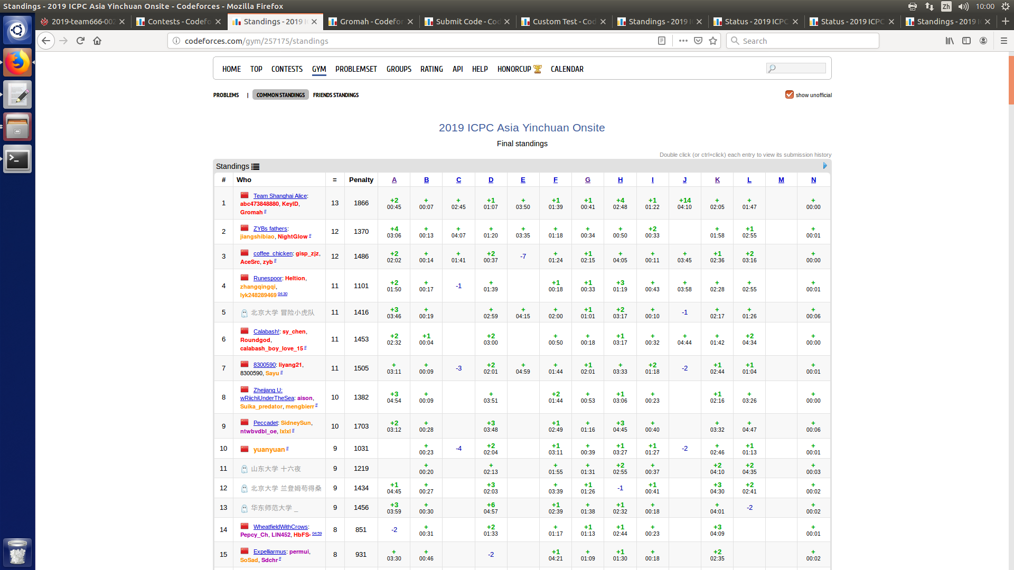Click the vertical page scrollbar thumb
Screen dimensions: 1014x570
click(1011, 79)
